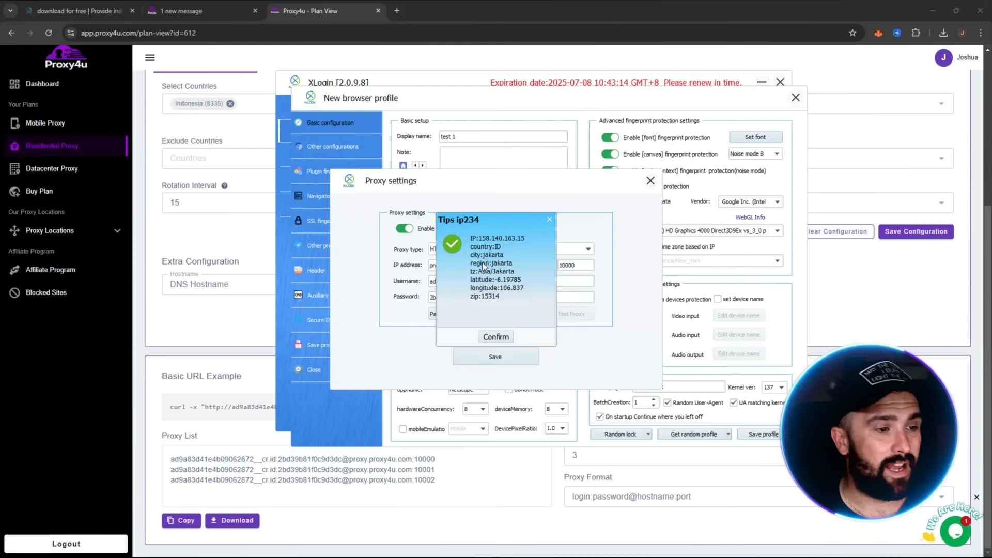Open the Proxy Format dropdown

click(941, 497)
